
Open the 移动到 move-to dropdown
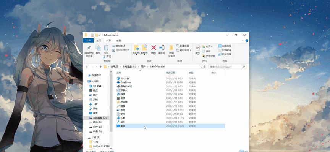pos(136,54)
